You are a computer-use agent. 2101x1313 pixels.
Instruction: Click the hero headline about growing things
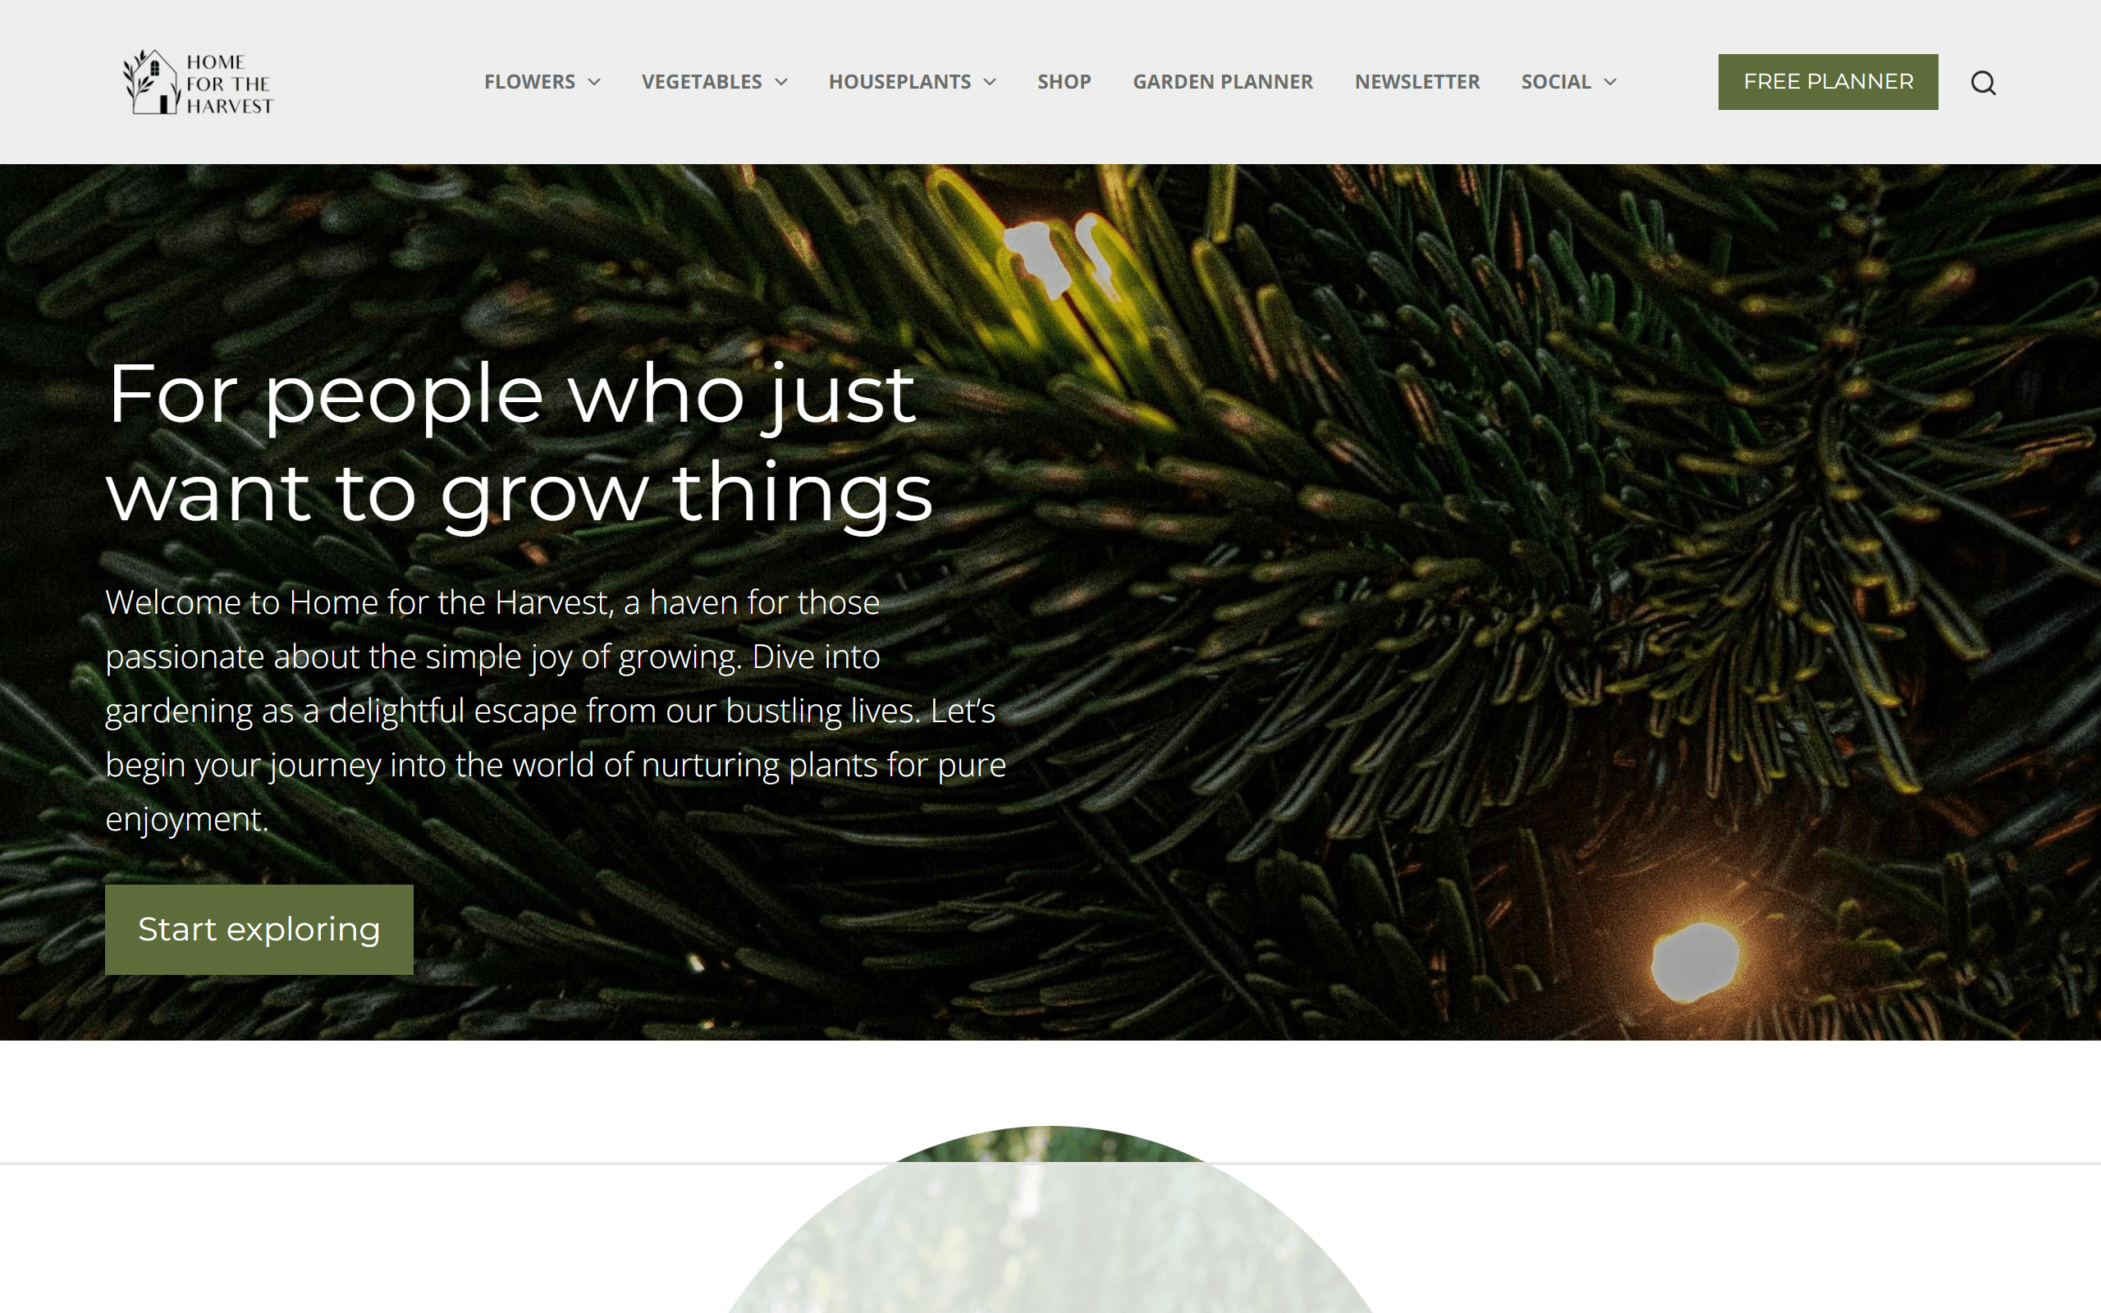click(520, 443)
